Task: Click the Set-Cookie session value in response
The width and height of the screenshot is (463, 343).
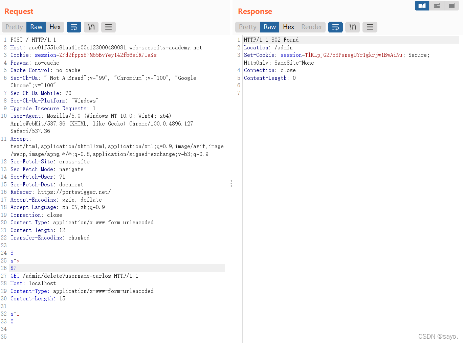Action: (354, 55)
